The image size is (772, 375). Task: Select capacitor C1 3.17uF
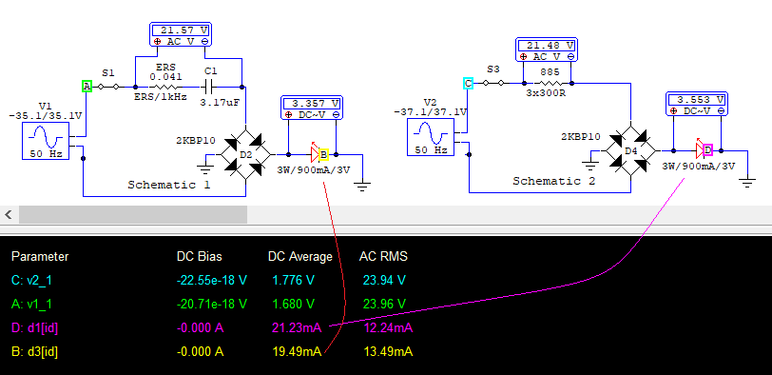209,88
